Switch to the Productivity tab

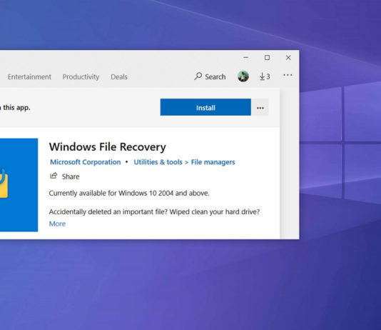pos(81,77)
